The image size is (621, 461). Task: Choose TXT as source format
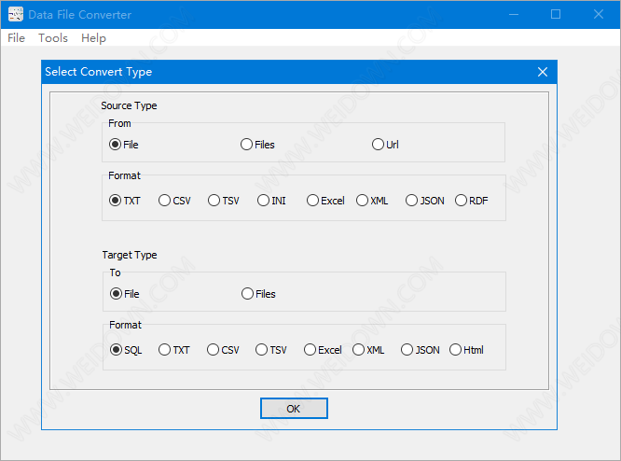click(125, 201)
